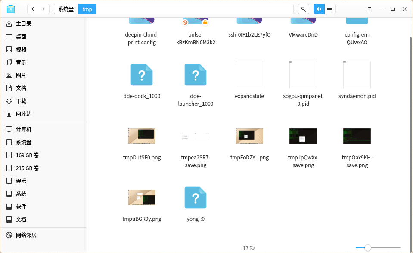Viewport: 413px width, 253px height.
Task: Select the dde-dock_1000 file icon
Action: tap(142, 75)
